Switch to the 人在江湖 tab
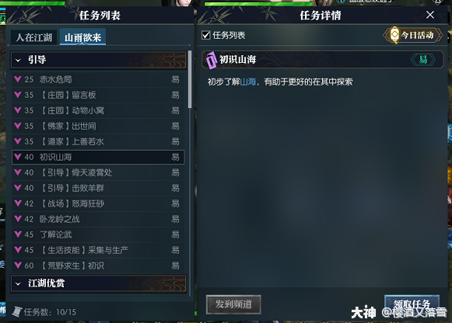Image resolution: width=452 pixels, height=323 pixels. [x=34, y=37]
